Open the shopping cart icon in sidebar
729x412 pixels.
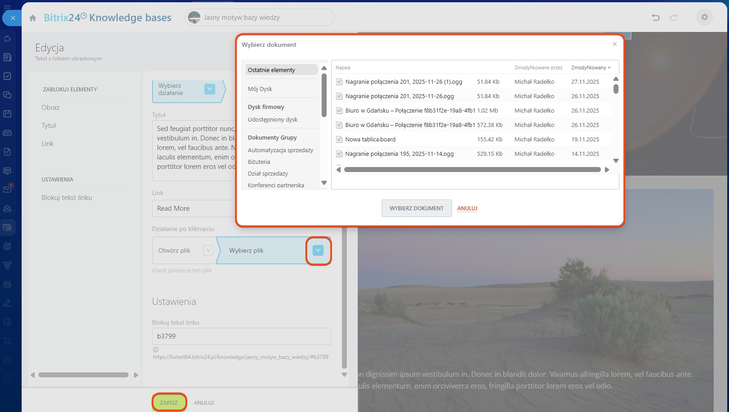pos(7,341)
